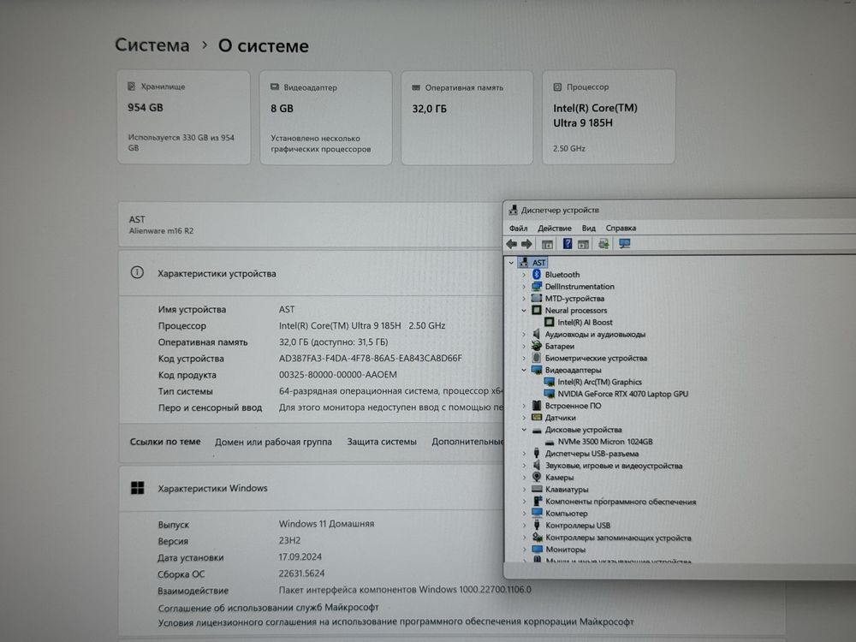The height and width of the screenshot is (642, 856).
Task: Click the Батареи battery icon
Action: point(537,346)
